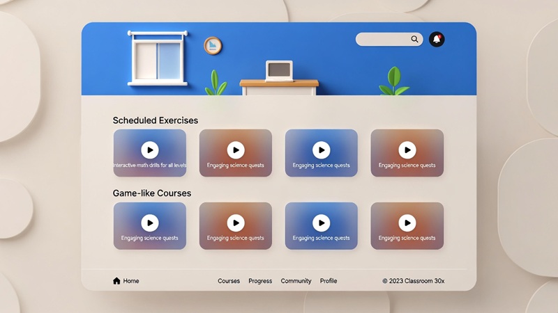
Task: Play the Interactive math drills card
Action: [x=149, y=150]
